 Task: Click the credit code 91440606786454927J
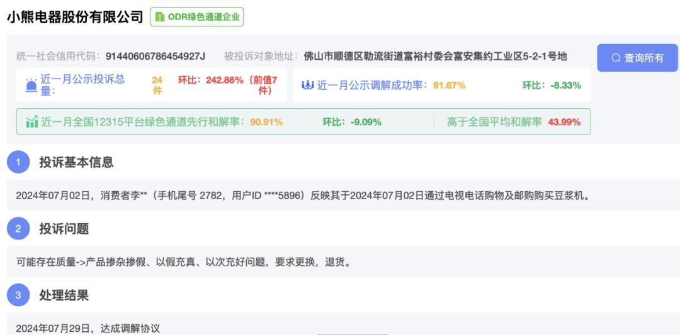[156, 57]
